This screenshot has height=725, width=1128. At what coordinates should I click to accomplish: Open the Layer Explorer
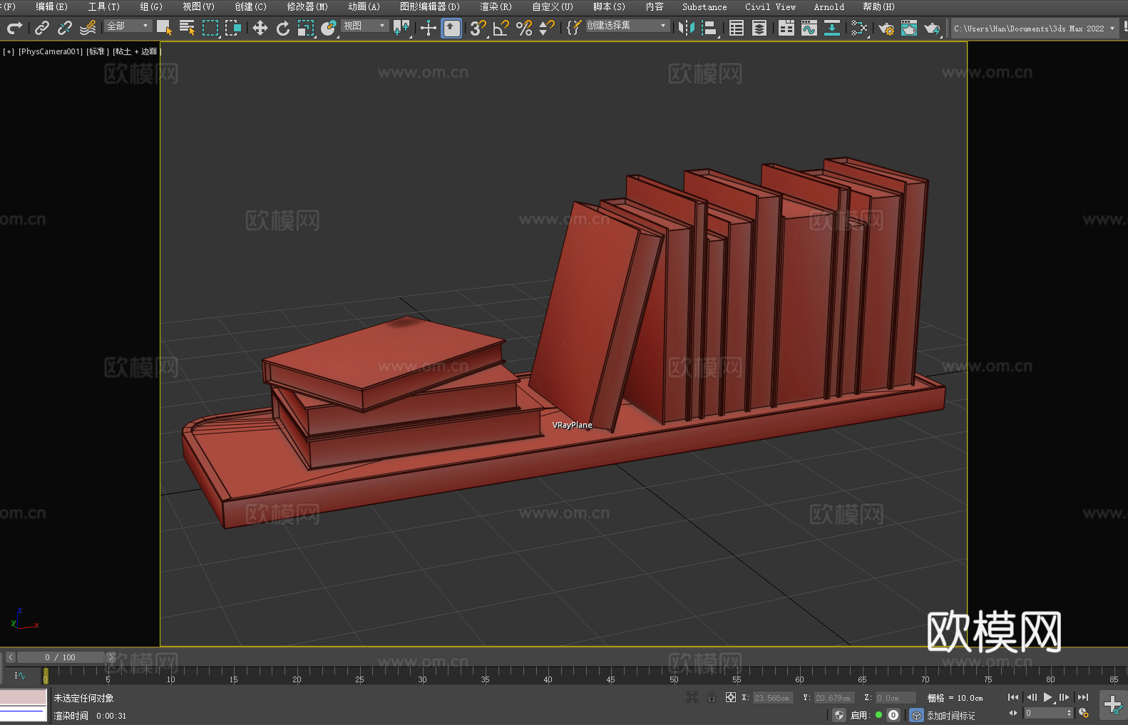(759, 28)
